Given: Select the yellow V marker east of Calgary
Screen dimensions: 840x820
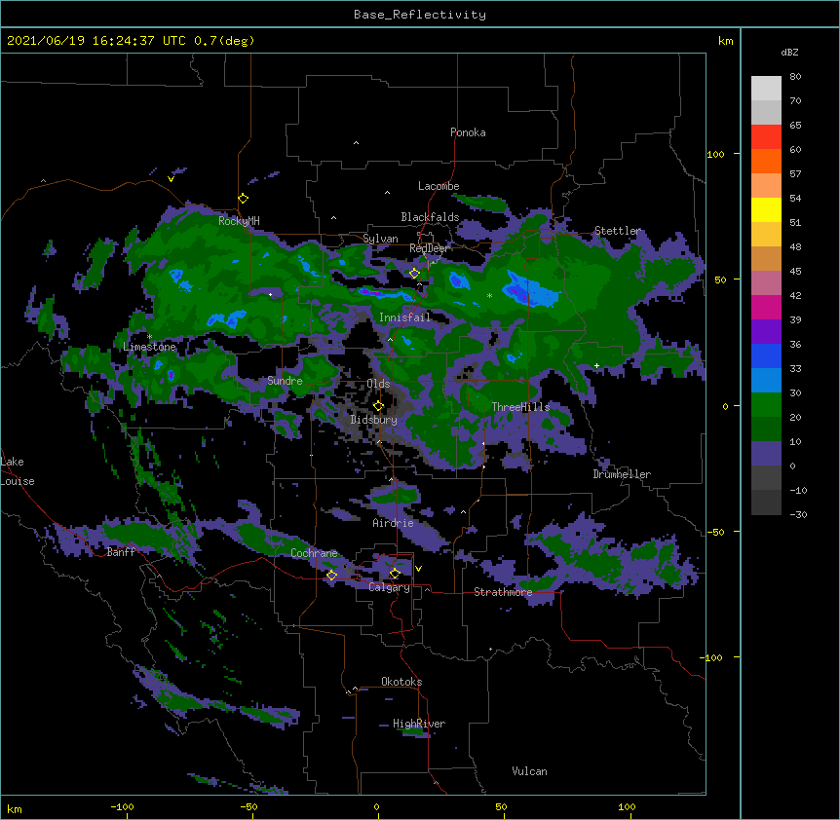Looking at the screenshot, I should [x=418, y=568].
